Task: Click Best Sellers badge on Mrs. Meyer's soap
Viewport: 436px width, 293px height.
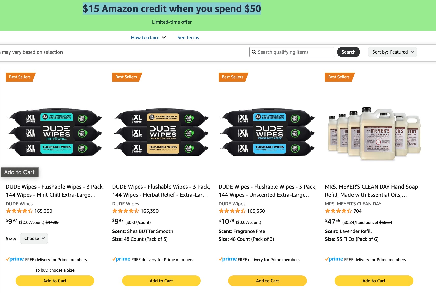Action: click(x=339, y=77)
